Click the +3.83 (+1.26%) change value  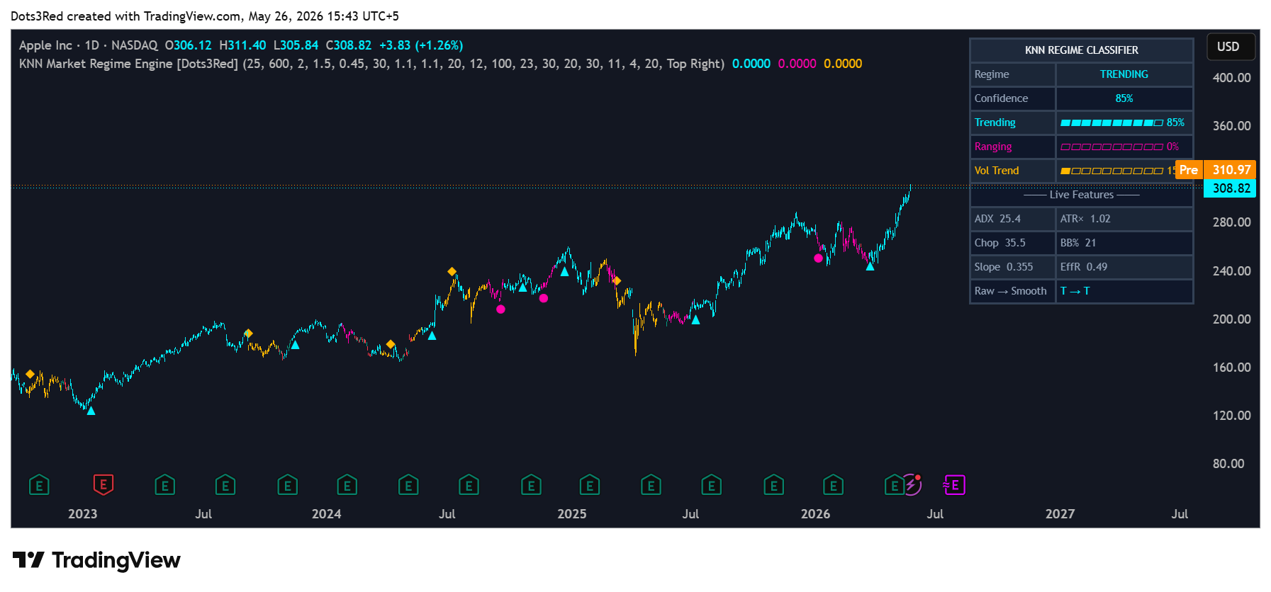point(421,45)
